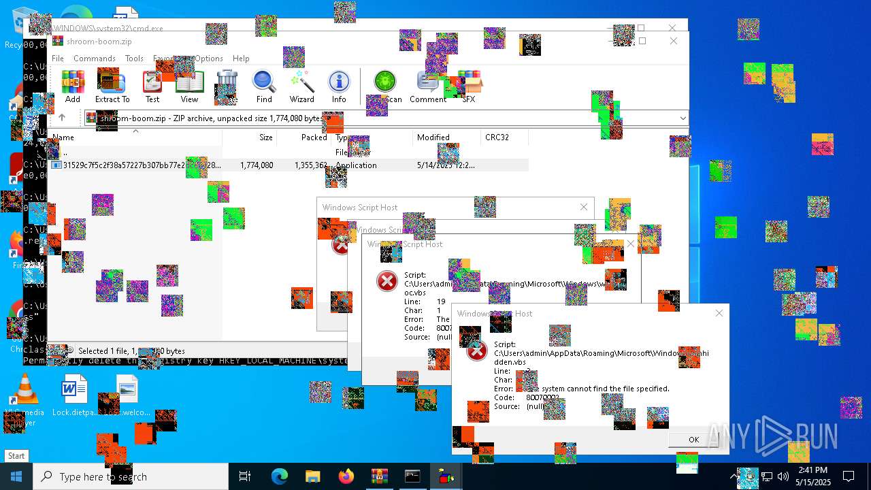Close the front Windows Script Host dialog

coord(719,313)
